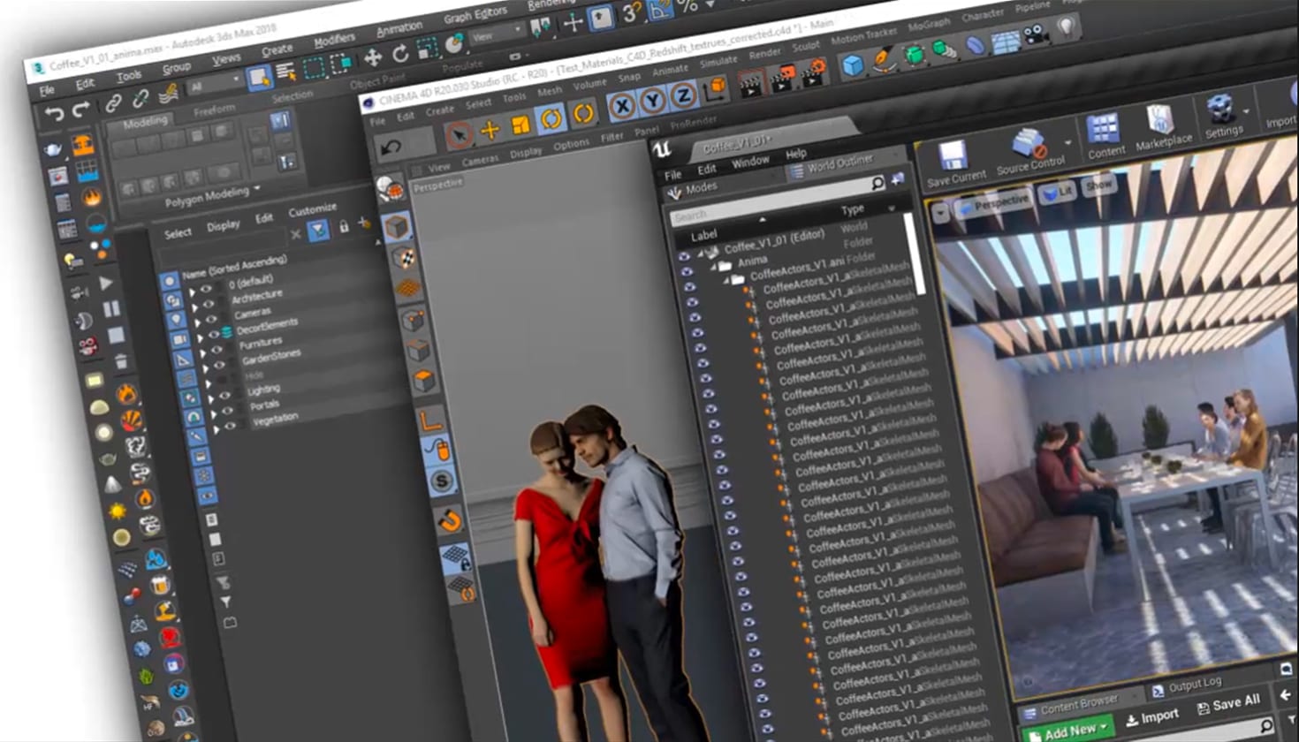This screenshot has height=742, width=1299.
Task: Toggle visibility eye of Architecture layer
Action: pos(209,304)
